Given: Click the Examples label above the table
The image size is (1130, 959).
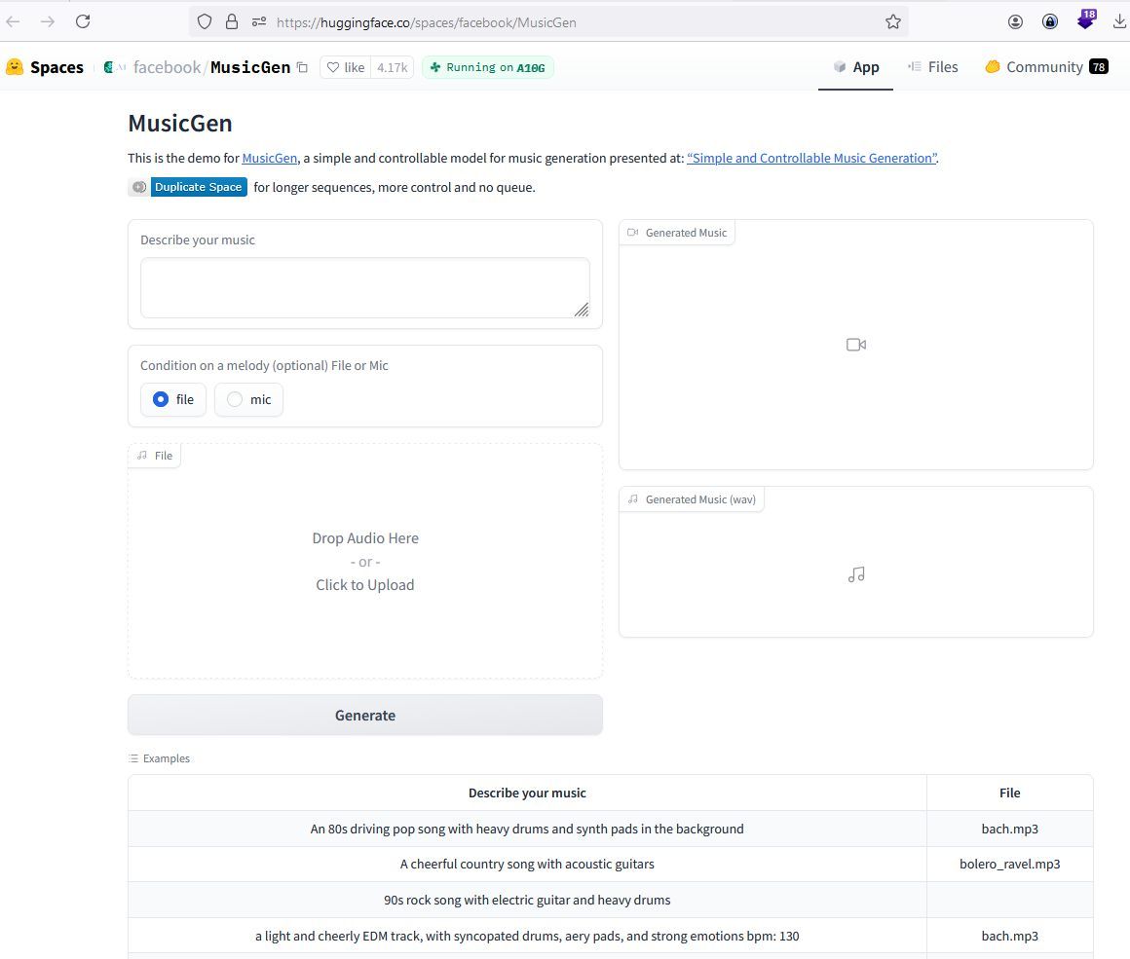Looking at the screenshot, I should coord(159,758).
